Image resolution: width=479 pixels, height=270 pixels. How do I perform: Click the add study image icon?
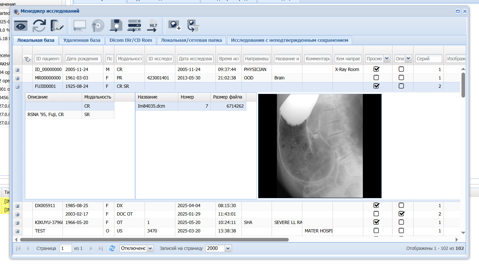(x=175, y=26)
